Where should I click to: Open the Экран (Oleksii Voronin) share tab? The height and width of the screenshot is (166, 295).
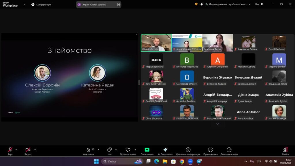[x=99, y=5]
